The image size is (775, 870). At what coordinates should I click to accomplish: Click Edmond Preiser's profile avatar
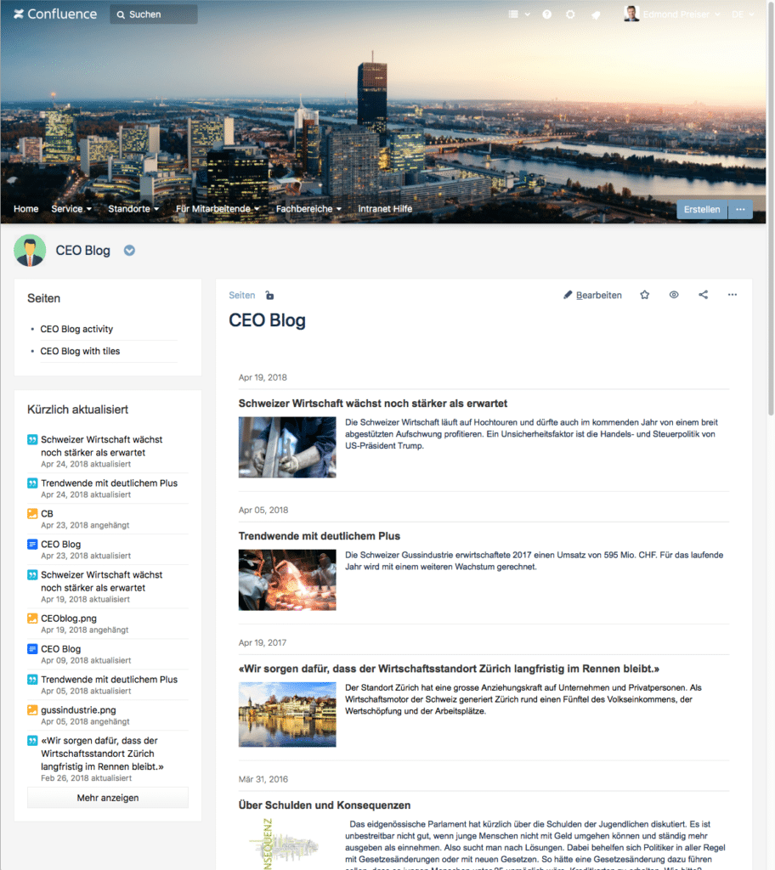pos(631,14)
